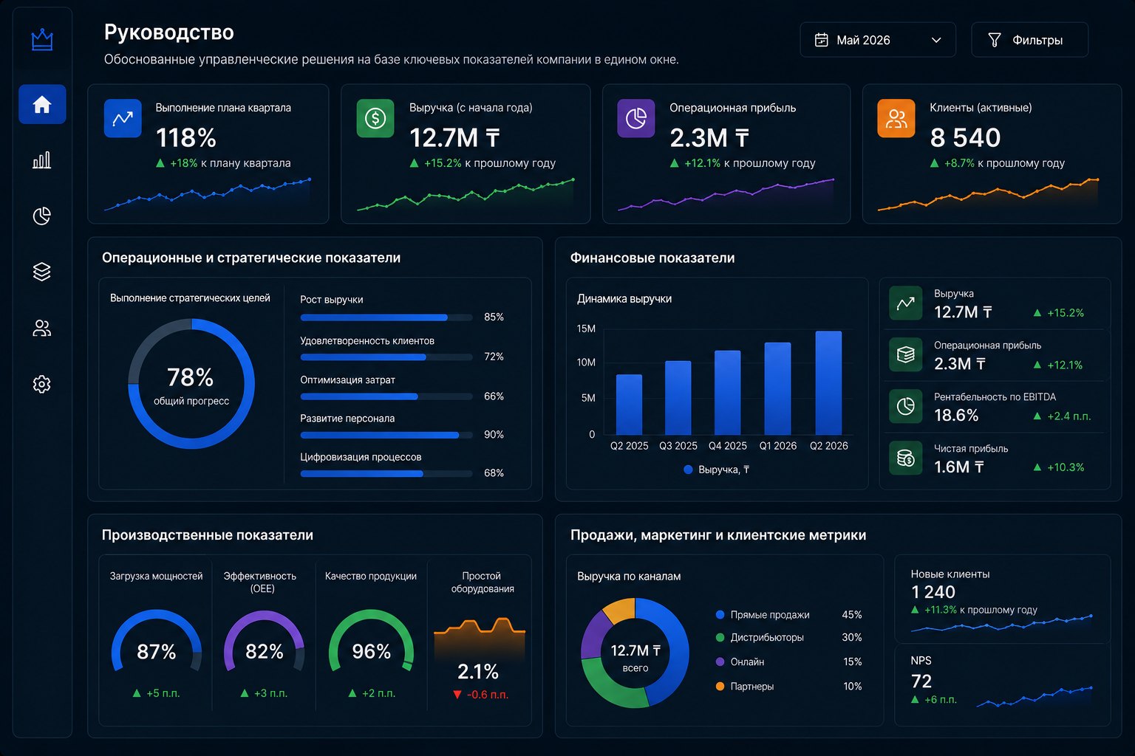Image resolution: width=1135 pixels, height=756 pixels.
Task: Click the crown logo icon
Action: point(42,40)
